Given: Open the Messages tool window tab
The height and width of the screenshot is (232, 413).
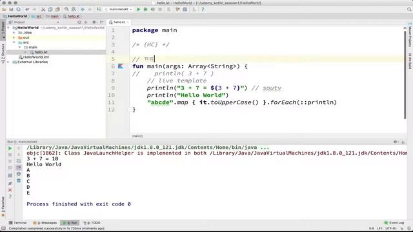Looking at the screenshot, I should click(45, 223).
